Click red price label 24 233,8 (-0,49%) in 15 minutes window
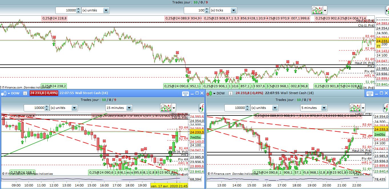This screenshot has height=189, width=389. point(44,93)
